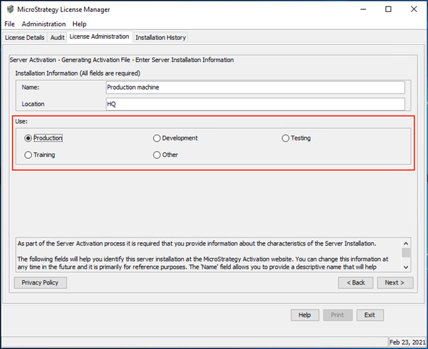Open the File menu
Screen dimensions: 428x349
[x=9, y=24]
